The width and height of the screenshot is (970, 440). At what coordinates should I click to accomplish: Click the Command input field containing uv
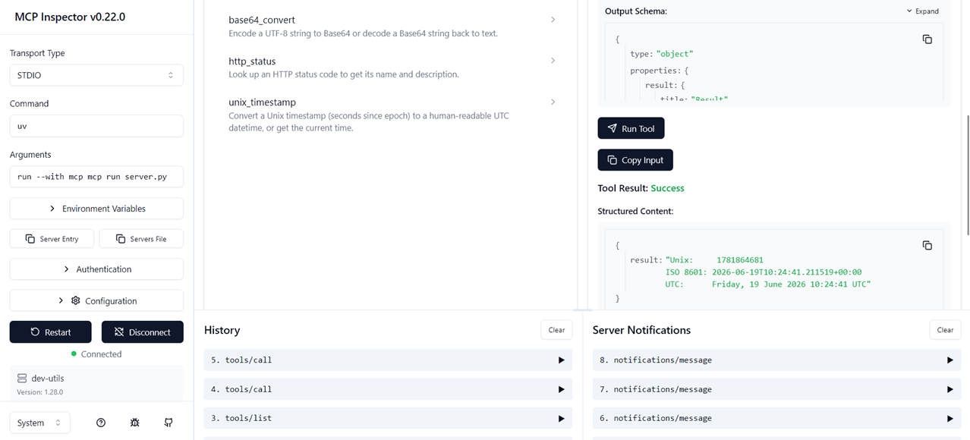96,126
